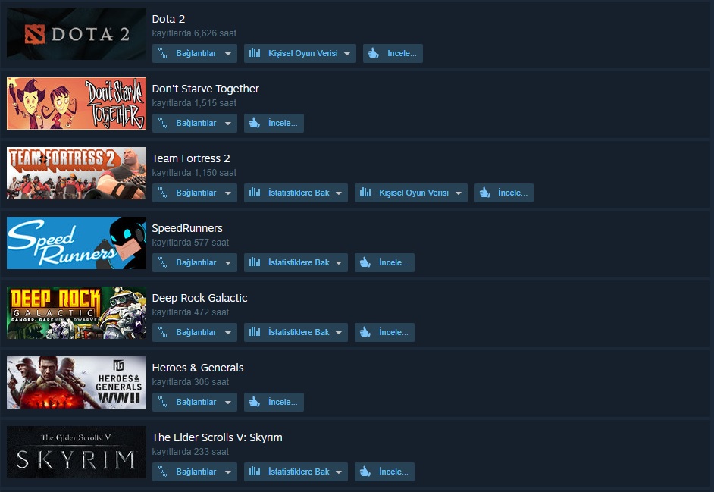This screenshot has width=714, height=492.
Task: Click links icon in Heroes & Generals row
Action: (162, 402)
